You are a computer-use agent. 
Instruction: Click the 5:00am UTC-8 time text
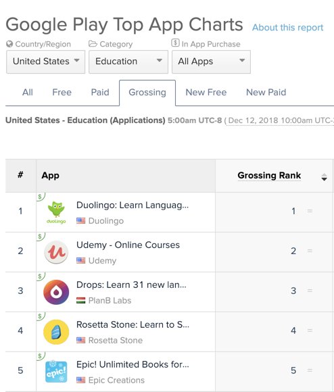point(195,120)
